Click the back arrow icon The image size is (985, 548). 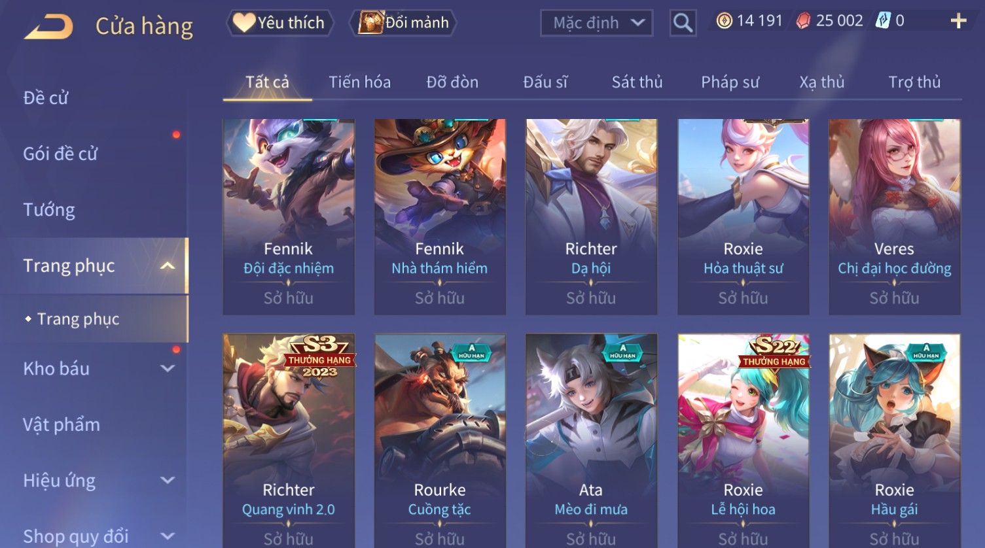coord(48,26)
